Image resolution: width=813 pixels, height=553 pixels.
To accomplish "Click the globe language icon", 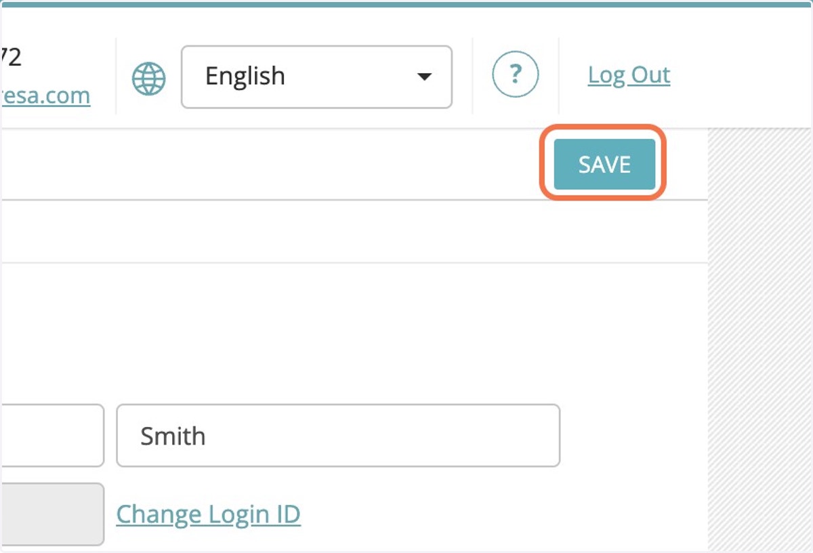I will coord(148,79).
